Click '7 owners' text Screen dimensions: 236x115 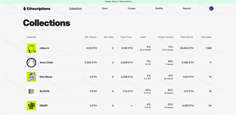click(x=170, y=64)
